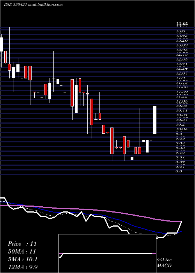Click the 12.41 price axis label
Image resolution: width=195 pixels, height=273 pixels.
click(x=182, y=64)
